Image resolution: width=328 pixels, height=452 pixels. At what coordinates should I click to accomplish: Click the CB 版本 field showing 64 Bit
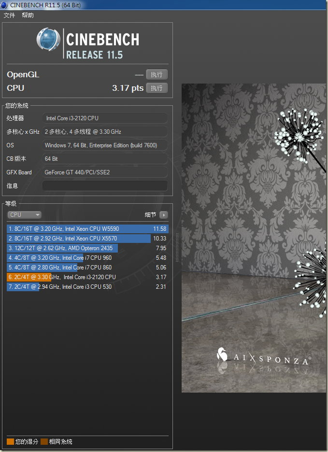[105, 159]
